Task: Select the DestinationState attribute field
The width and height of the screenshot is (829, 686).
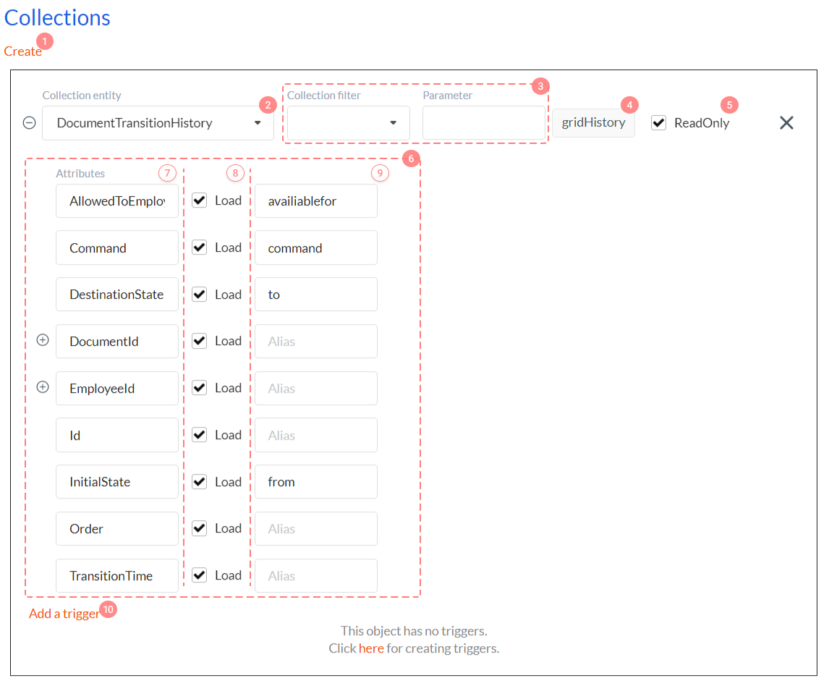Action: [x=117, y=295]
